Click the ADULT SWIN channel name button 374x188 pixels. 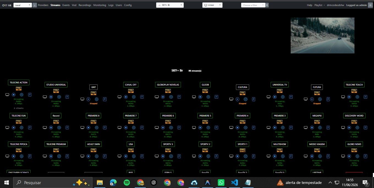coord(94,144)
